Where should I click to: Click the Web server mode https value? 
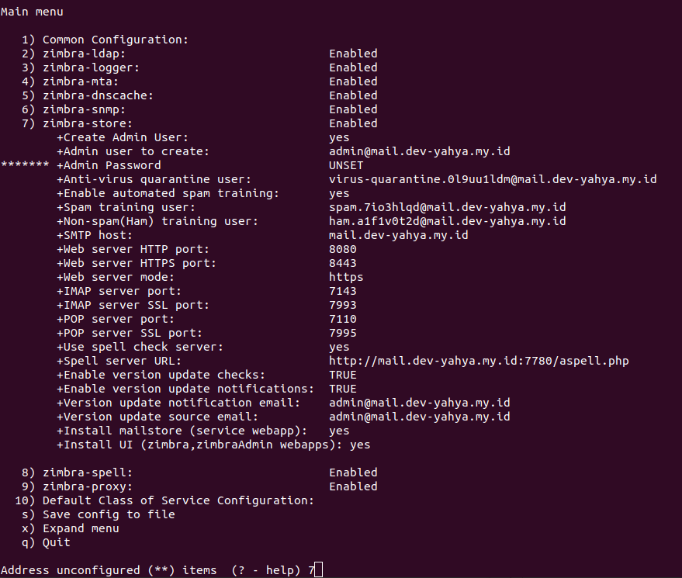tap(346, 278)
